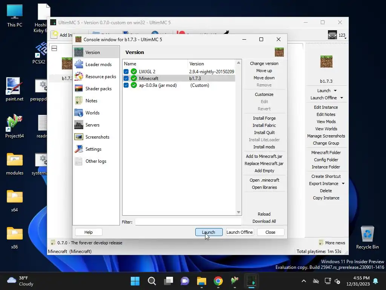Click Add Empty
This screenshot has height=290, width=386.
click(x=264, y=171)
